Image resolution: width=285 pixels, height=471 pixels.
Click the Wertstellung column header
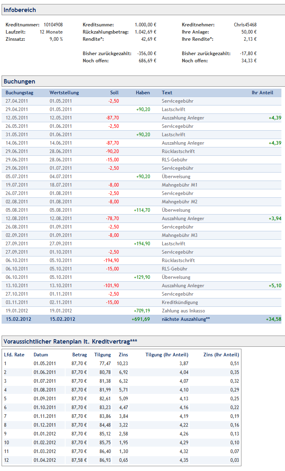coord(64,93)
